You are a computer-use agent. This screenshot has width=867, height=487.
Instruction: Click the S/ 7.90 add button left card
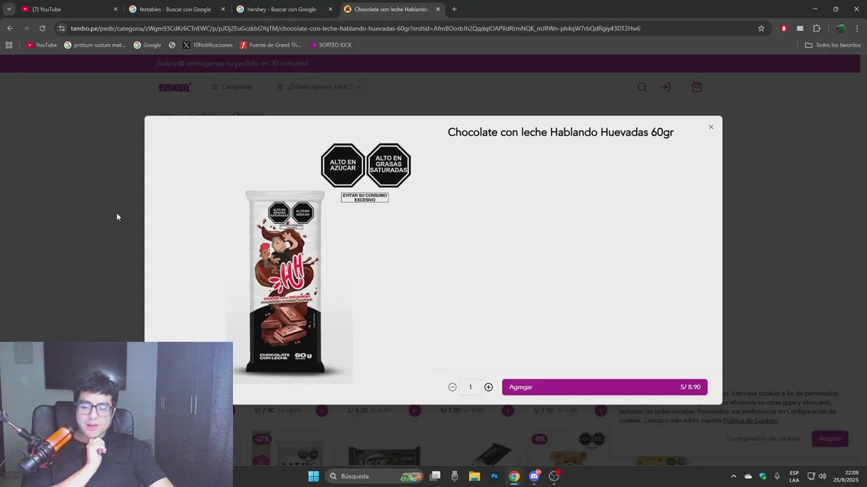tap(322, 410)
